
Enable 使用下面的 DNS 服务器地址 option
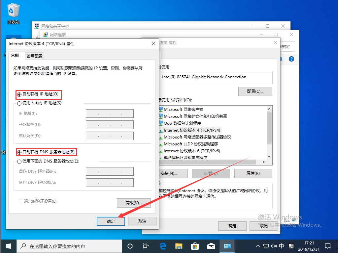pos(19,161)
